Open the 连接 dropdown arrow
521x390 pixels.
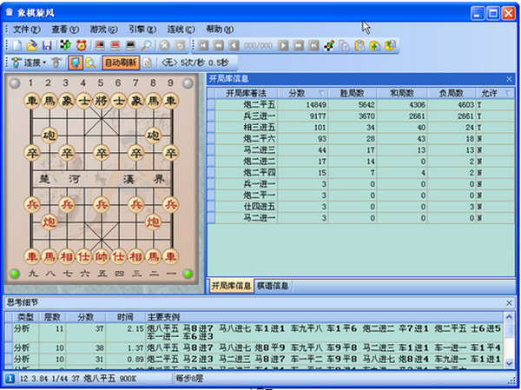click(x=43, y=63)
